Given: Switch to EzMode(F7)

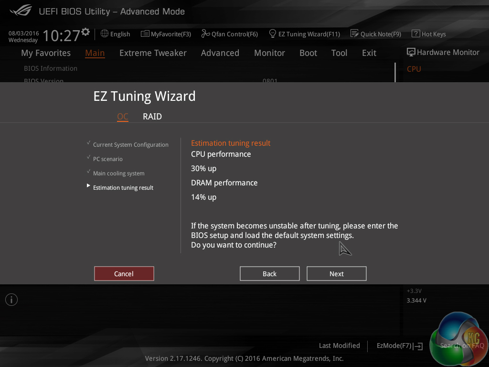Looking at the screenshot, I should click(x=394, y=345).
